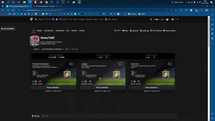Open the platform dropdown arrow beside Xbox
The image size is (215, 121).
click(x=169, y=19)
